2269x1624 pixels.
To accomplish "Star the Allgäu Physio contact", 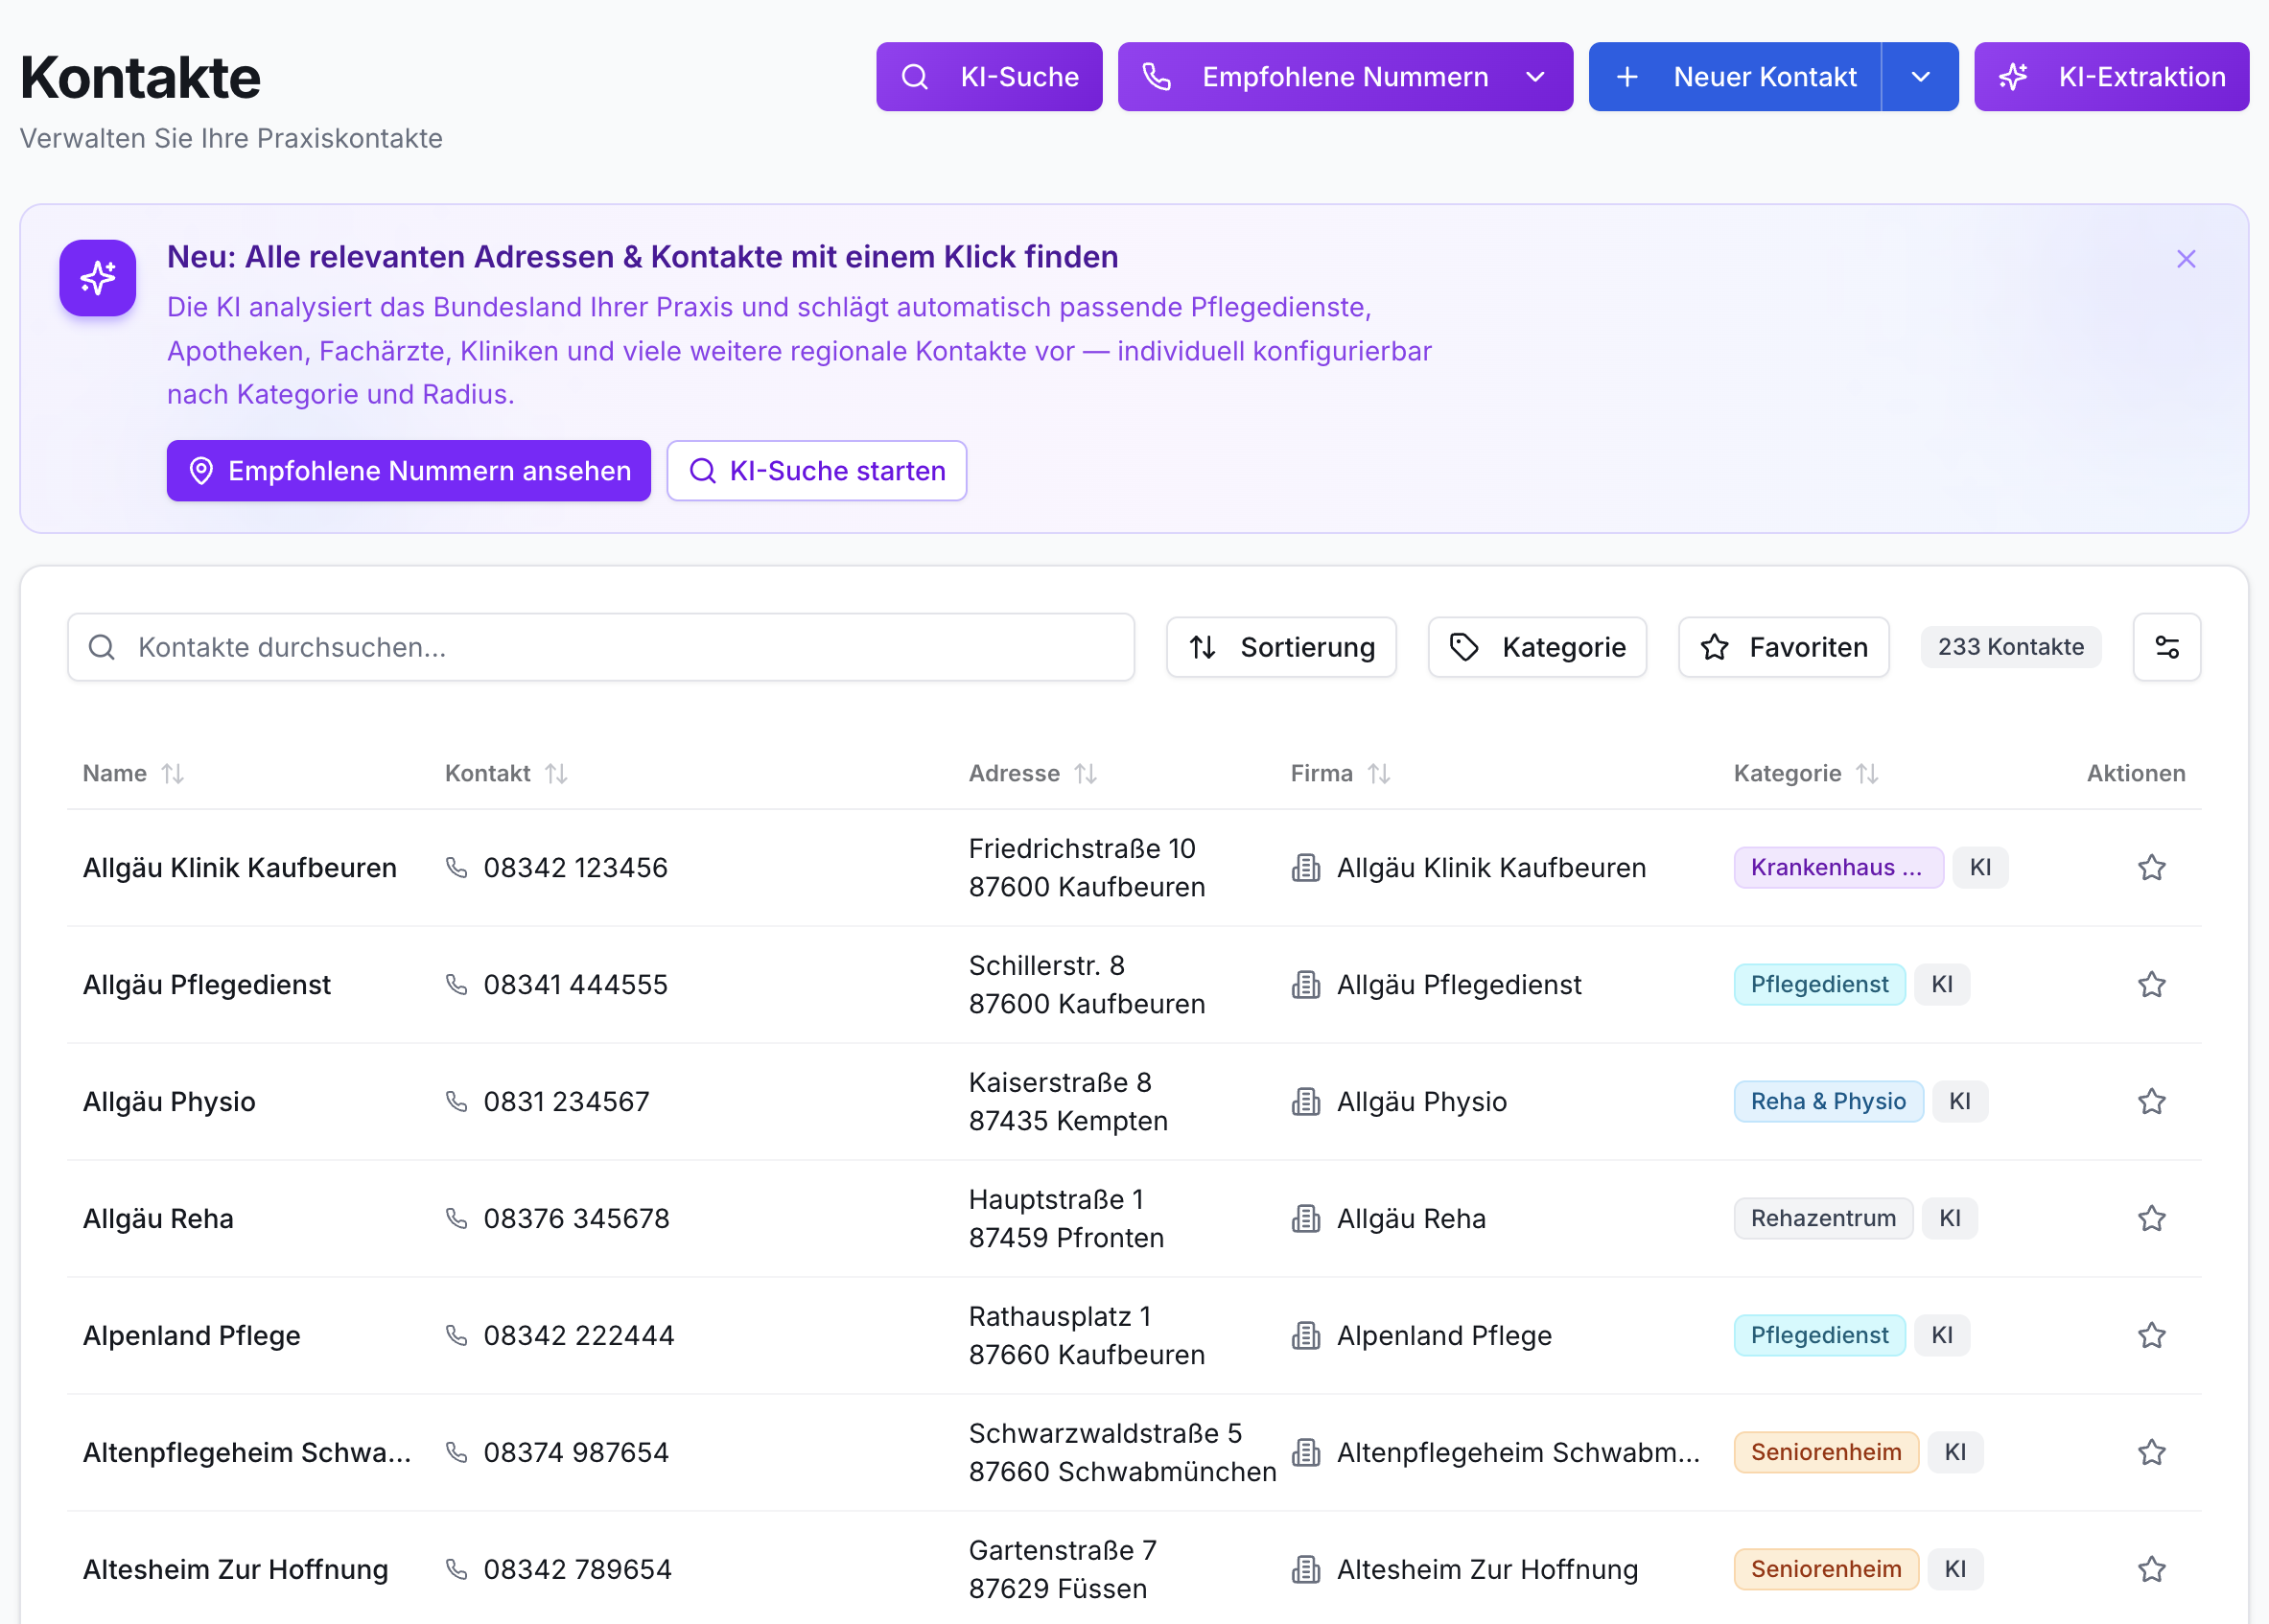I will coord(2152,1102).
